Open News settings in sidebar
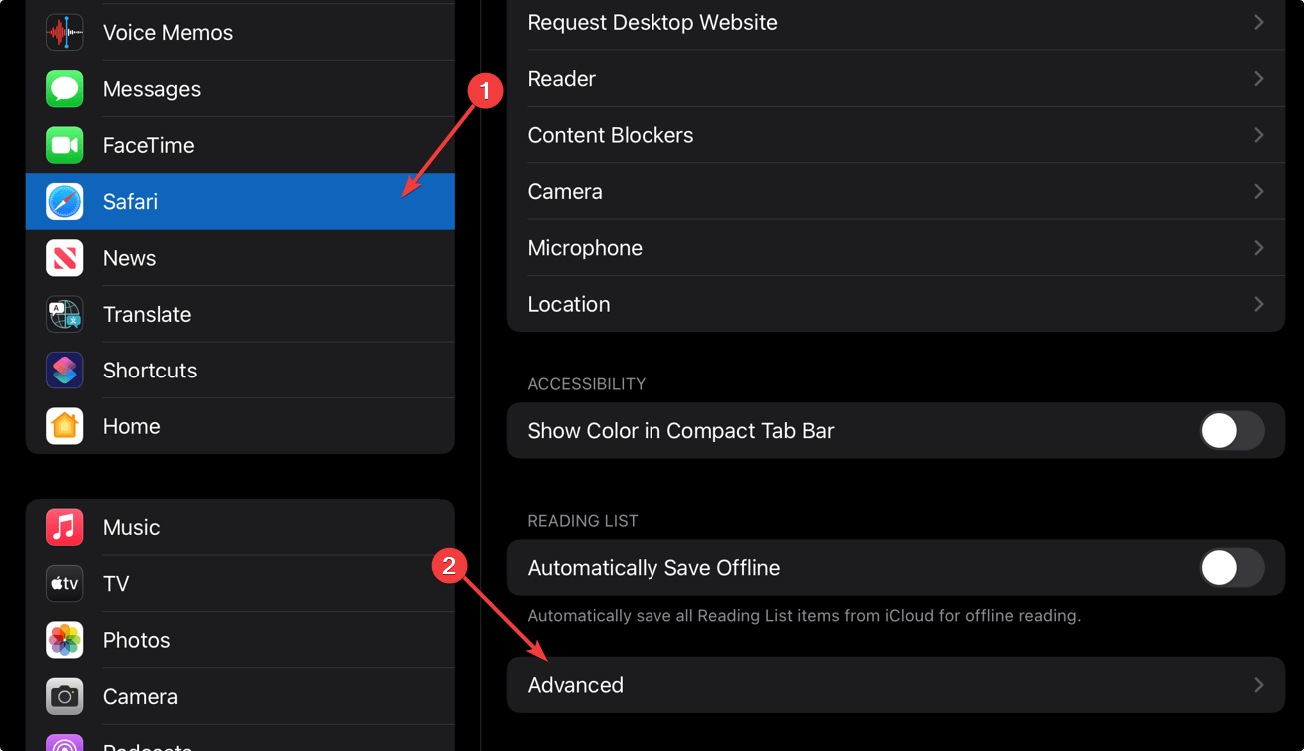The height and width of the screenshot is (751, 1304). 240,258
